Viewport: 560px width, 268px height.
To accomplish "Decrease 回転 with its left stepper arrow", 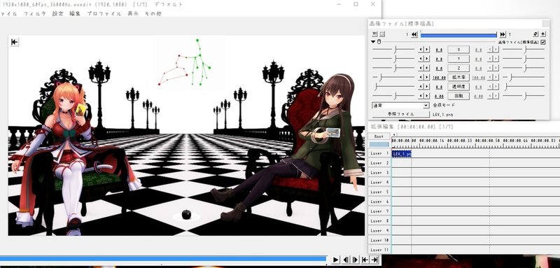I will pos(421,96).
